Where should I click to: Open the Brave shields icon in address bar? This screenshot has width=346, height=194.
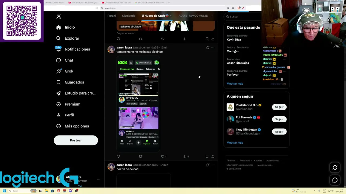(239, 8)
